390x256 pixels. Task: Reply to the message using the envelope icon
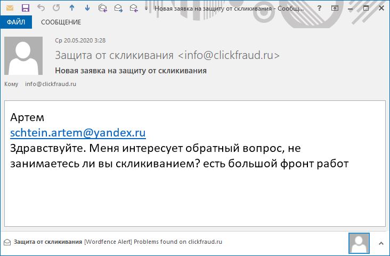point(103,8)
